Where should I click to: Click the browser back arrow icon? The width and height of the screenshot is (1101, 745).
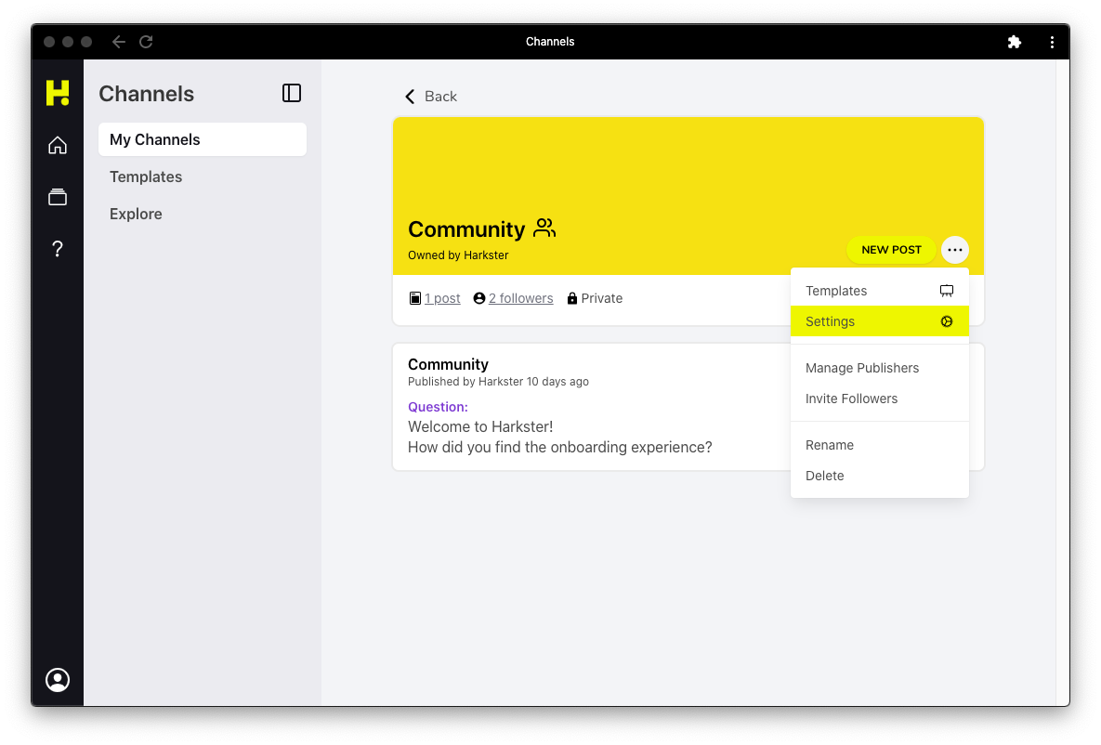click(119, 42)
